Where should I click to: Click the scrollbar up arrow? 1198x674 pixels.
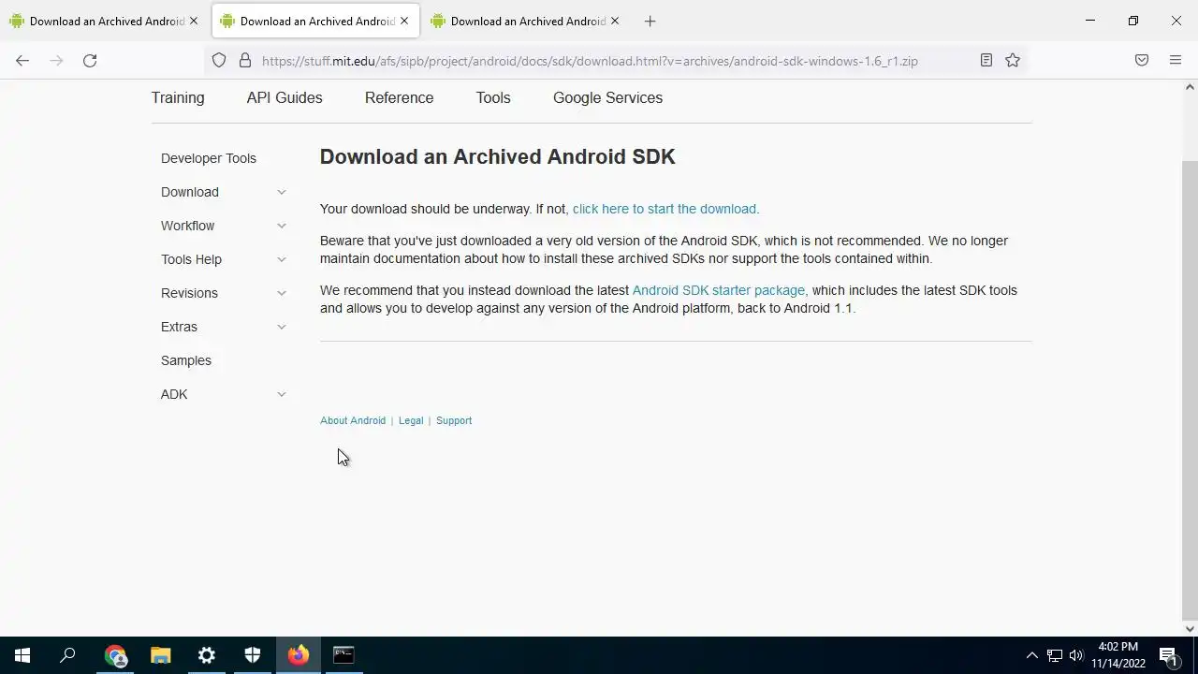[x=1190, y=87]
